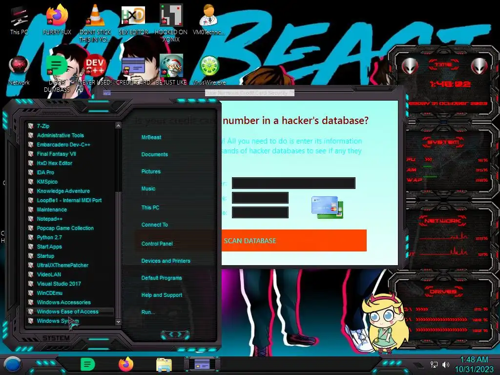This screenshot has width=500, height=375.
Task: Open the HOOKED ON XONIX desktop icon
Action: (171, 23)
